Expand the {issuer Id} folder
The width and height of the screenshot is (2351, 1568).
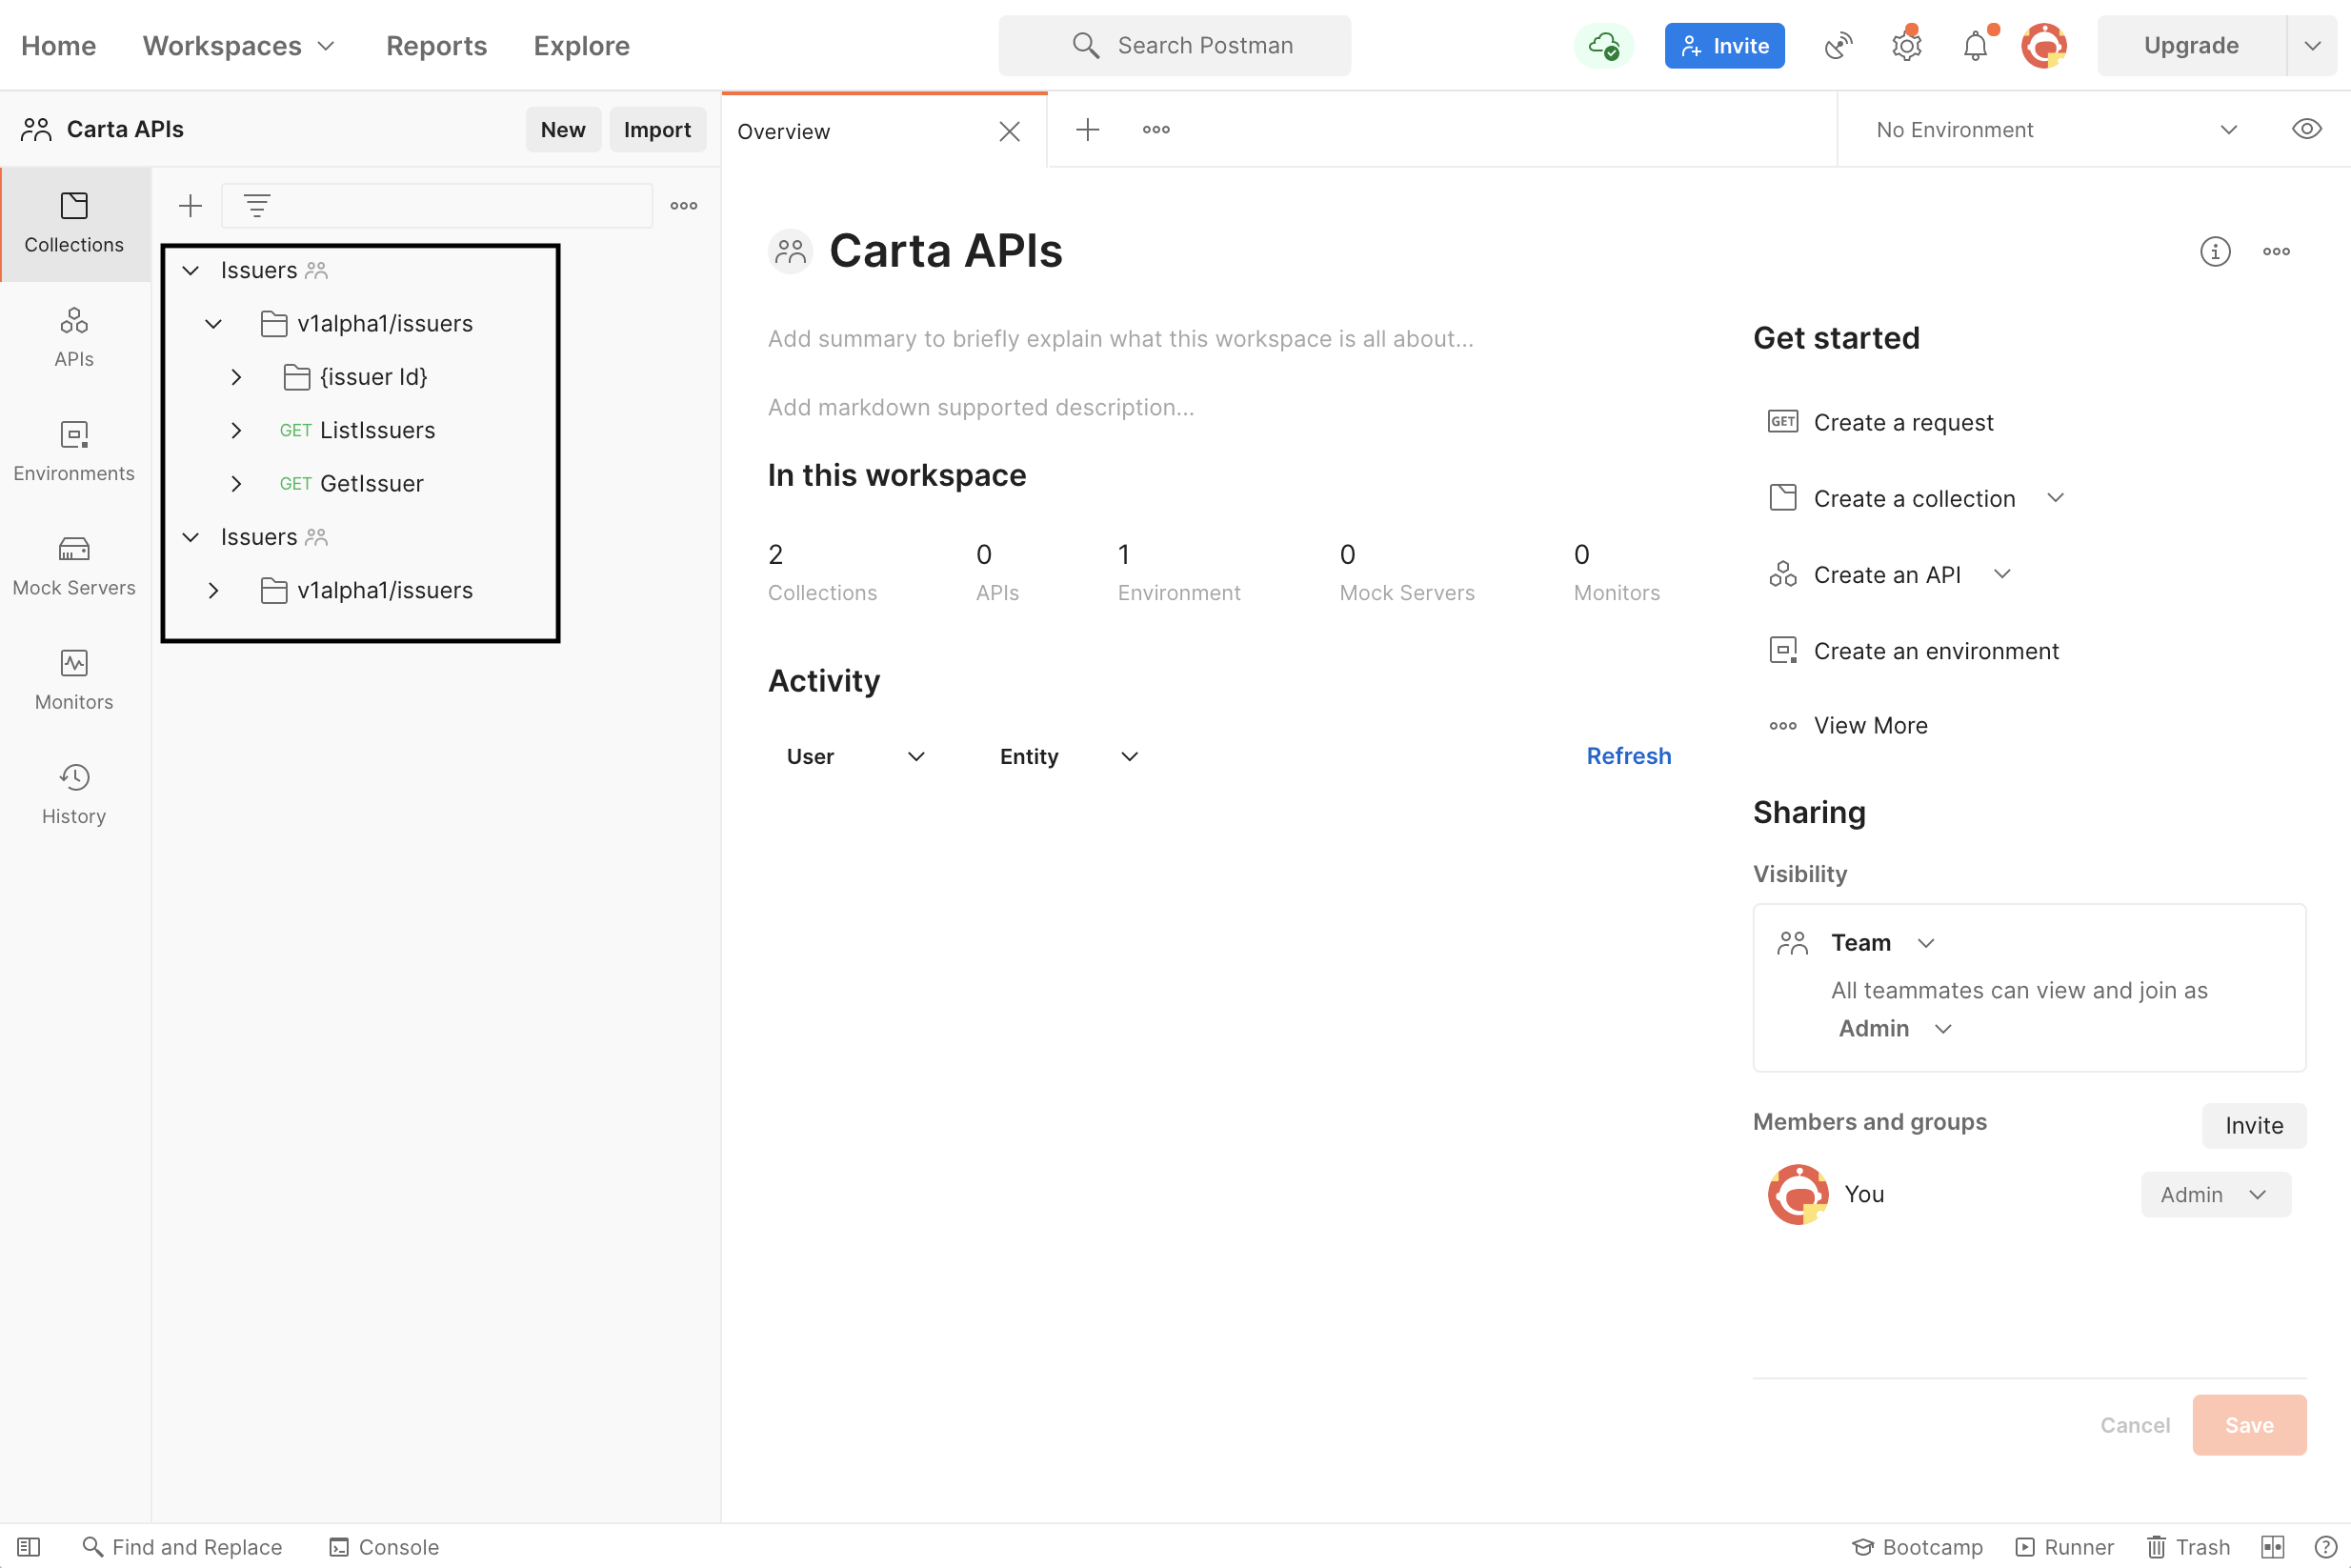(236, 377)
